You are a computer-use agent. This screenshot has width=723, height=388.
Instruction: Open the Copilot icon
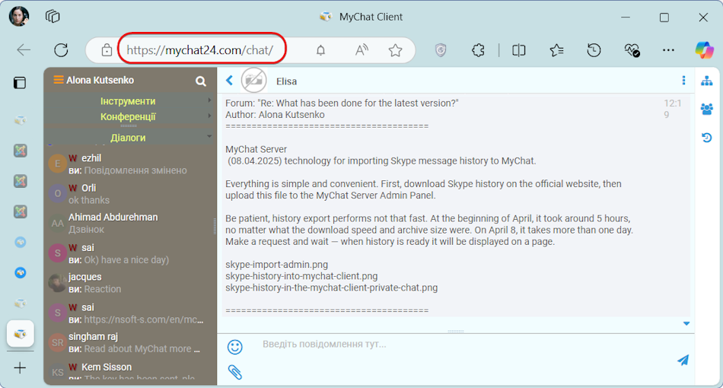pyautogui.click(x=705, y=49)
